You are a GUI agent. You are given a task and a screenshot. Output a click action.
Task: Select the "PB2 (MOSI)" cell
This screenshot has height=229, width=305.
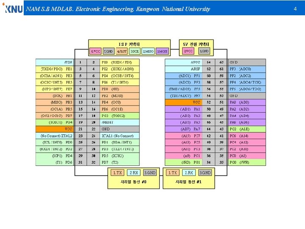coord(119,96)
